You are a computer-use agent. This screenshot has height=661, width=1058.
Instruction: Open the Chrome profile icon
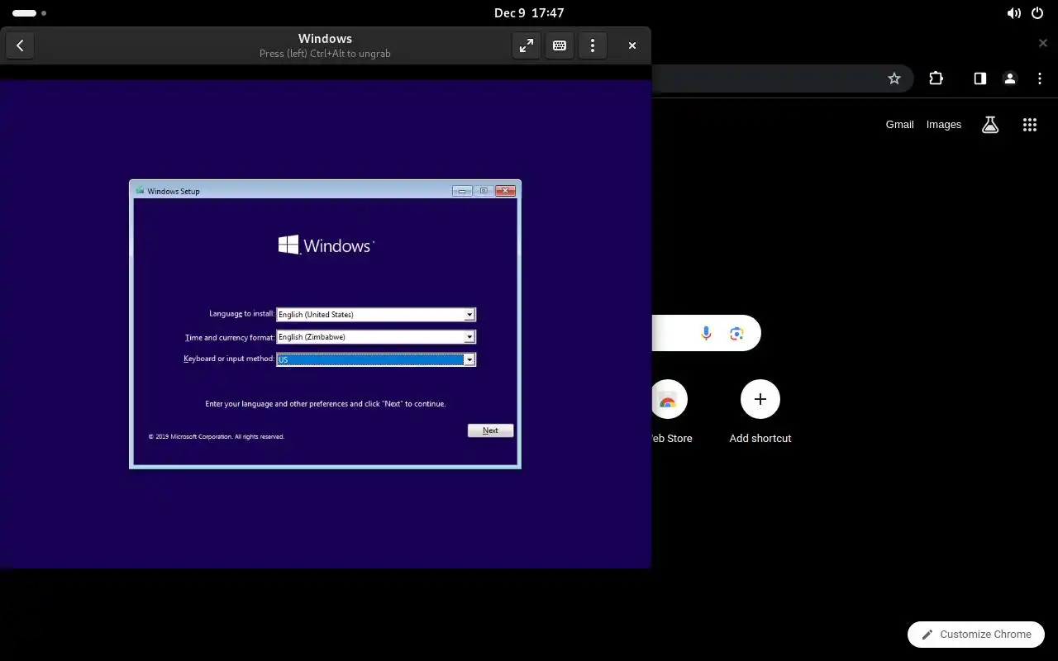1009,78
